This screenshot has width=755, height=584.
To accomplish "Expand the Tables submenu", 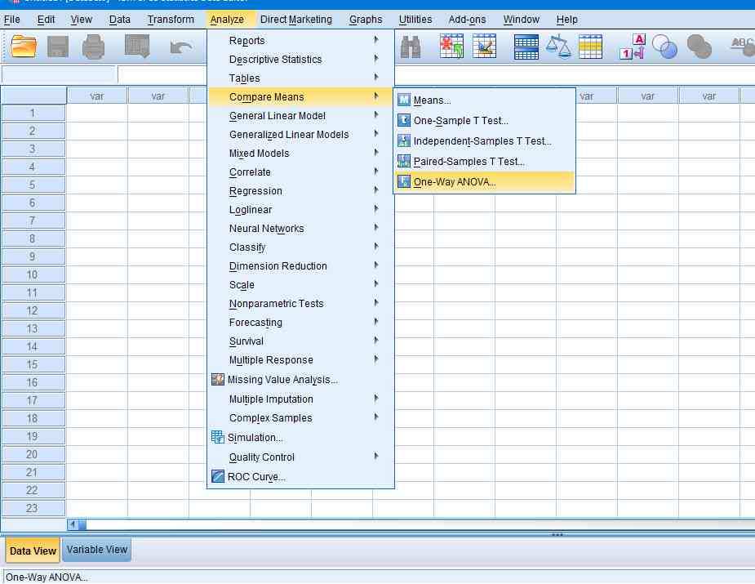I will [x=376, y=78].
